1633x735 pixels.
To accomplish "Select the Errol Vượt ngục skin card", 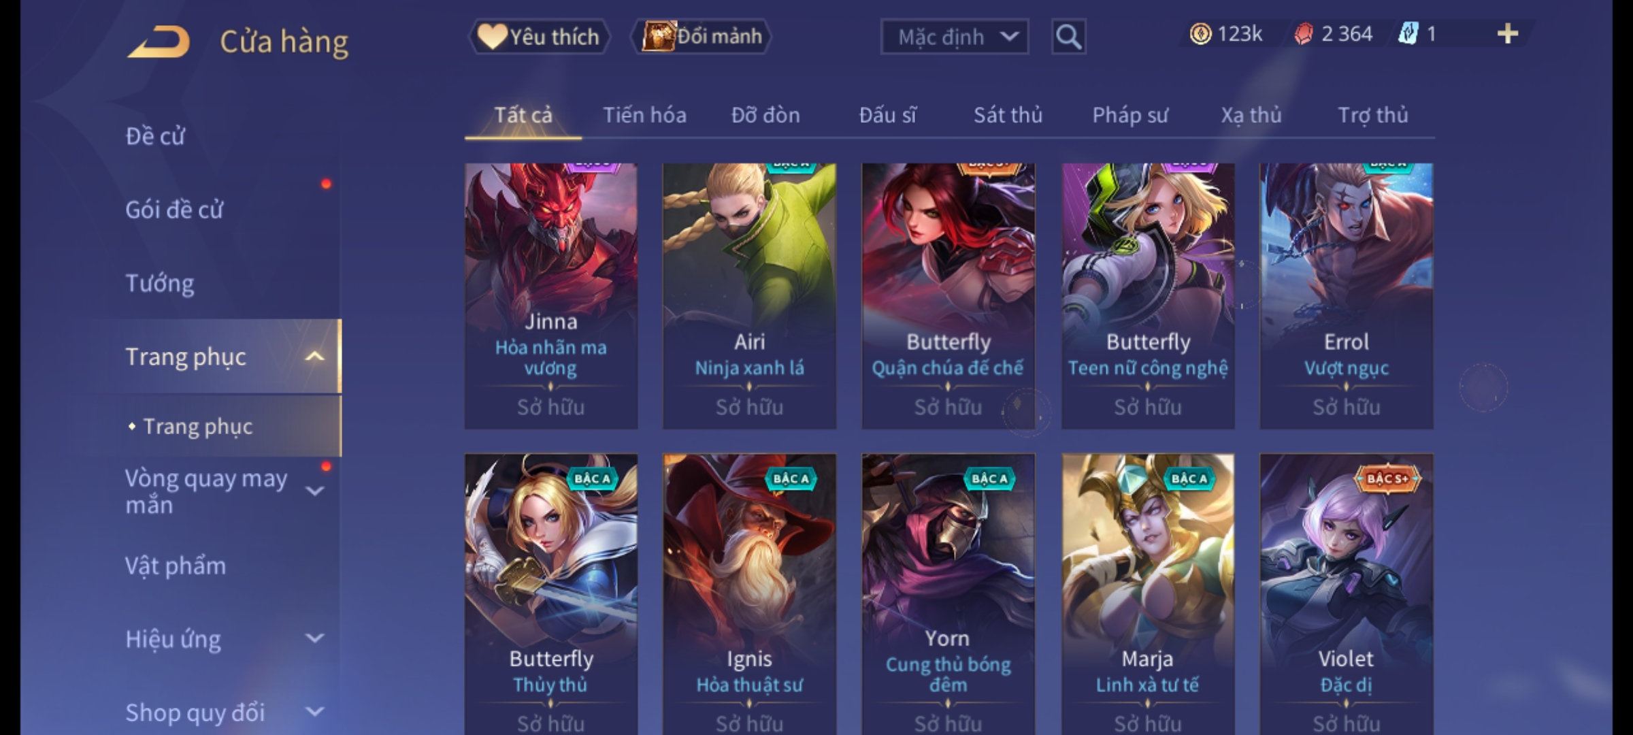I will pyautogui.click(x=1346, y=295).
